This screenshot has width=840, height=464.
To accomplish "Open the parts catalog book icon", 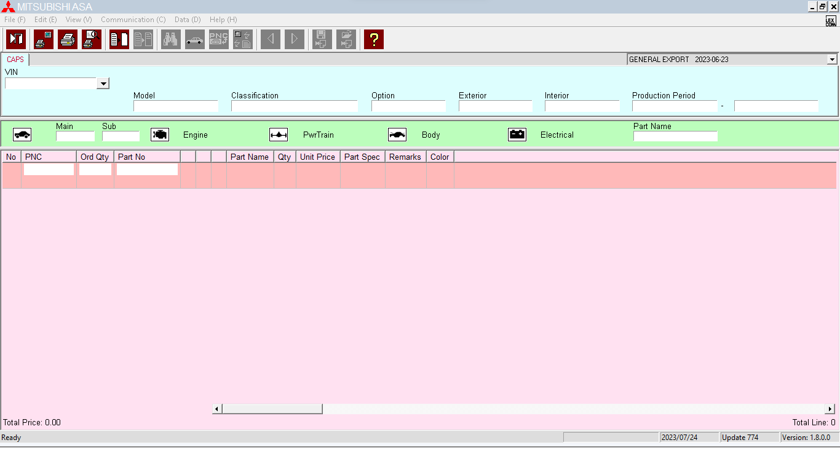I will pyautogui.click(x=119, y=39).
